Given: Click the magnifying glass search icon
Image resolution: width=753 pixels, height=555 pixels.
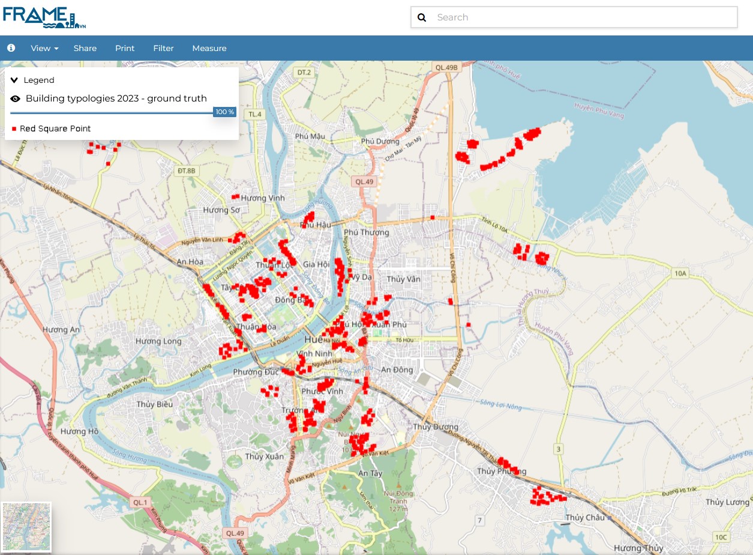Looking at the screenshot, I should [422, 17].
